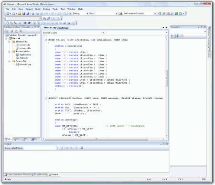Switch to the Code Definition Window tab

(18, 174)
